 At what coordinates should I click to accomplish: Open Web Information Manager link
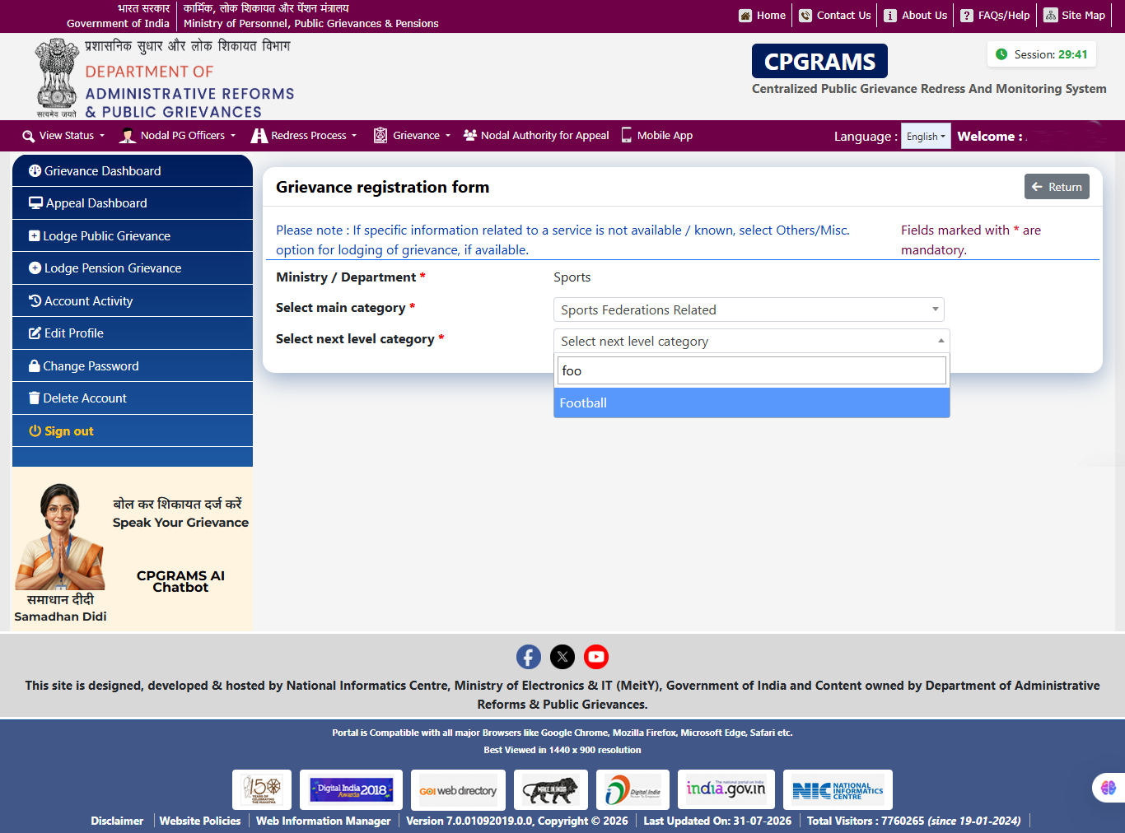pos(323,821)
